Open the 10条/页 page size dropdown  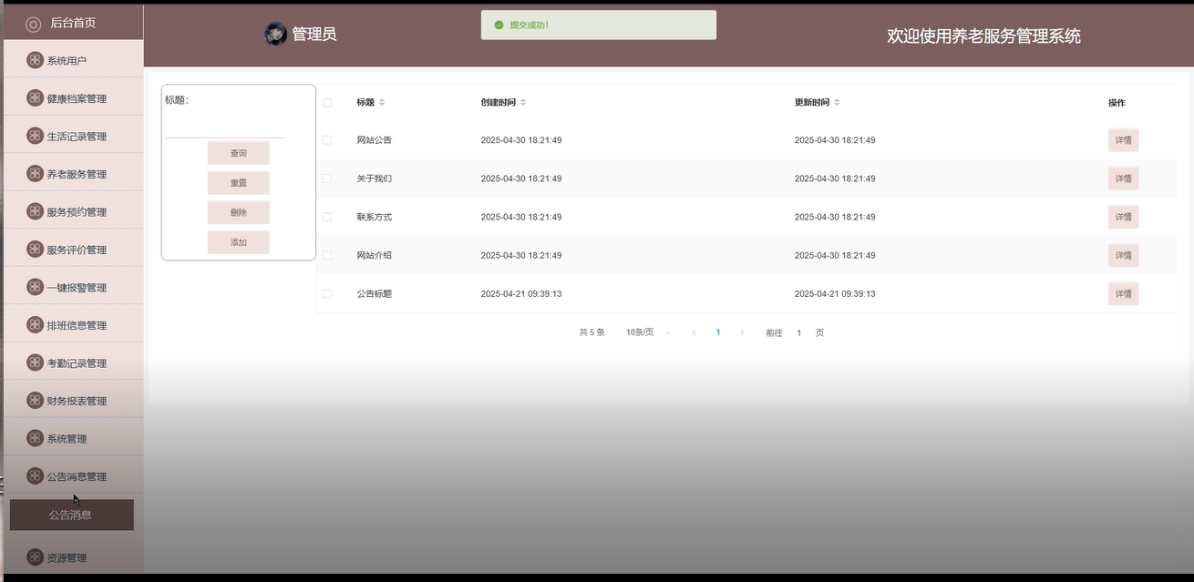tap(648, 332)
